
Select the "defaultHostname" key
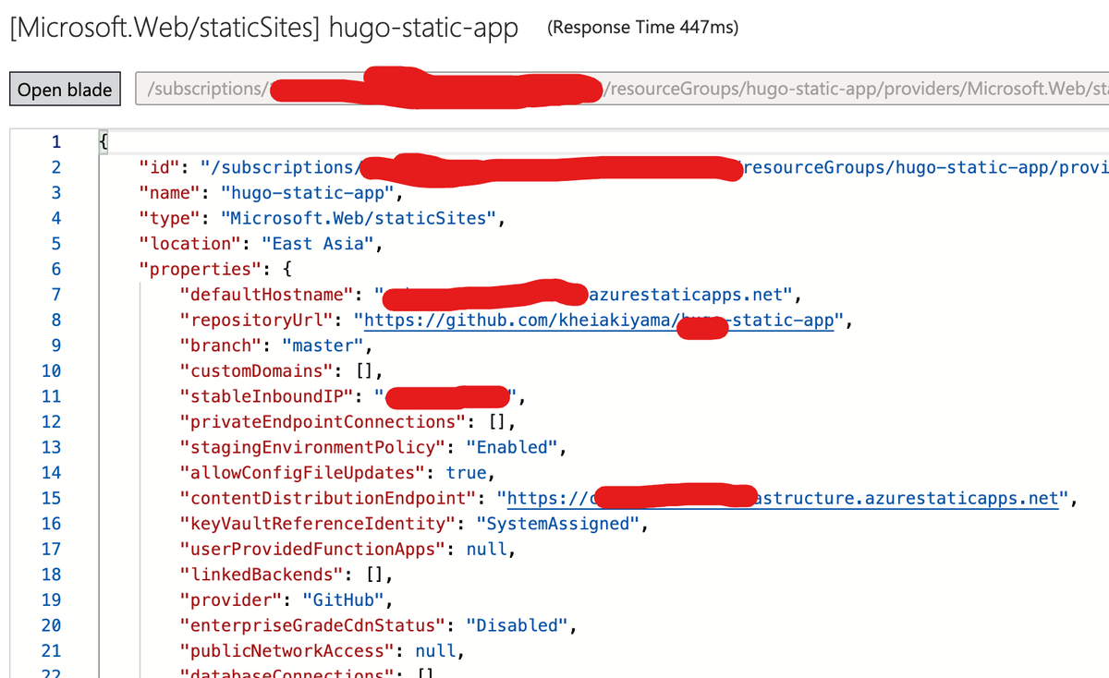coord(265,295)
